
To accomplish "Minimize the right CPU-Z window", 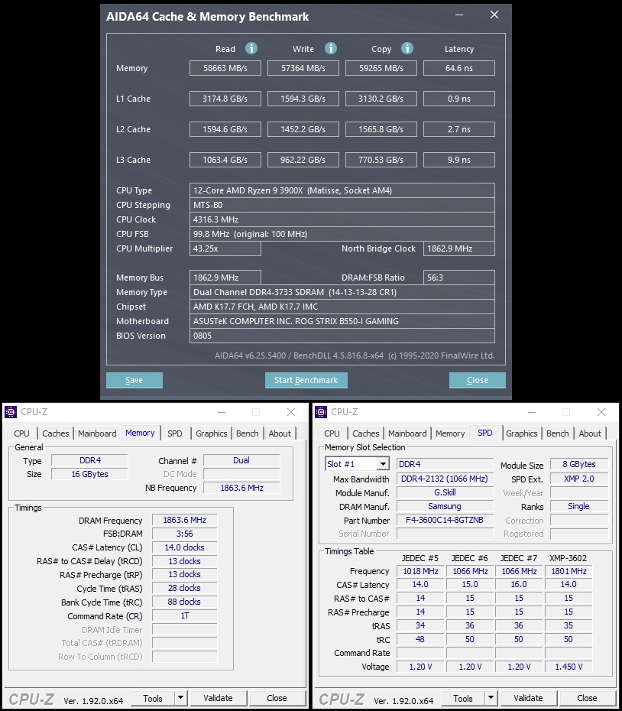I will tap(531, 412).
